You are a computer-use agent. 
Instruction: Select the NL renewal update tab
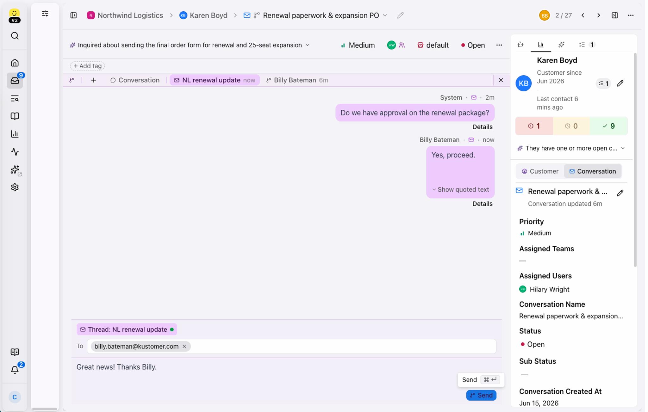[215, 80]
